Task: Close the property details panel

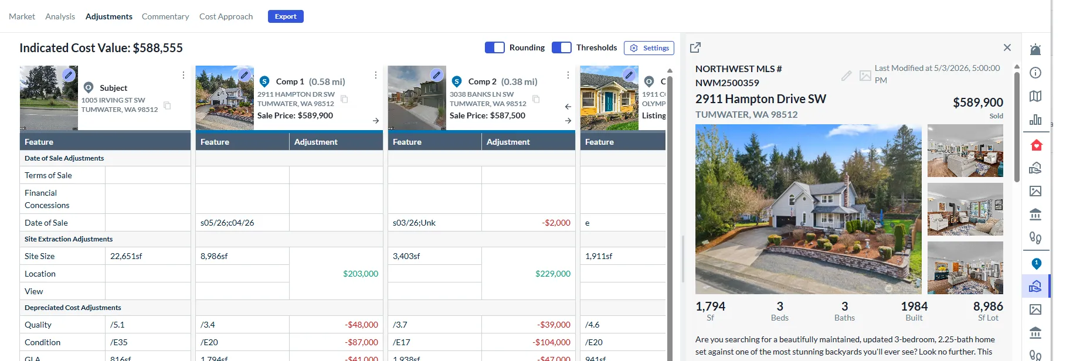Action: click(1007, 47)
